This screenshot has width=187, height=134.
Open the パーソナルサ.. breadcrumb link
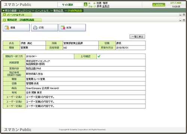42,11
